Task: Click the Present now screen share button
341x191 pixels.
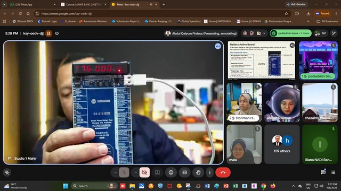Action: point(157,172)
